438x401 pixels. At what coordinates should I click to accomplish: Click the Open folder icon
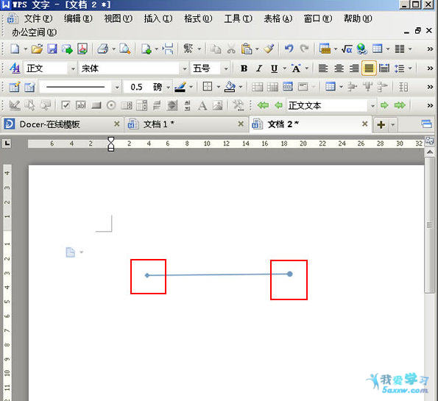[x=37, y=49]
